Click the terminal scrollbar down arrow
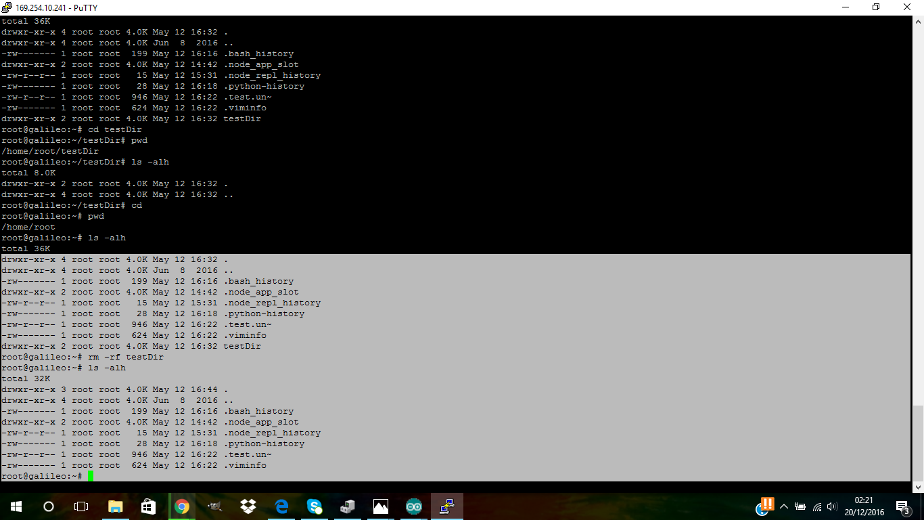Viewport: 924px width, 520px height. (x=918, y=487)
